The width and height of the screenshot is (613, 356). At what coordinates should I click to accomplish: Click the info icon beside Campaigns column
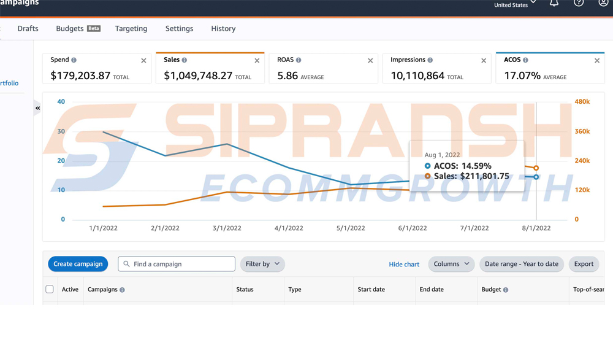click(x=122, y=290)
